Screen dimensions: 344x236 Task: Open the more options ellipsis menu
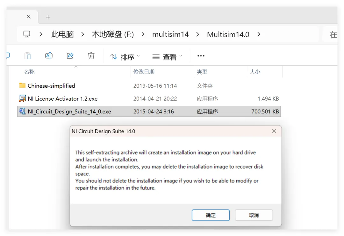click(201, 56)
